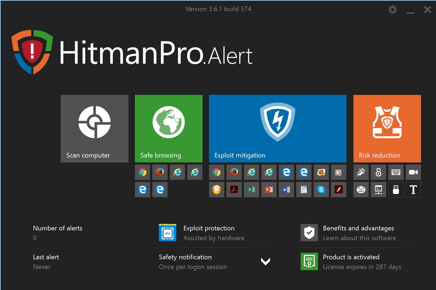Open settings with the gear icon
The height and width of the screenshot is (290, 436).
pos(392,10)
